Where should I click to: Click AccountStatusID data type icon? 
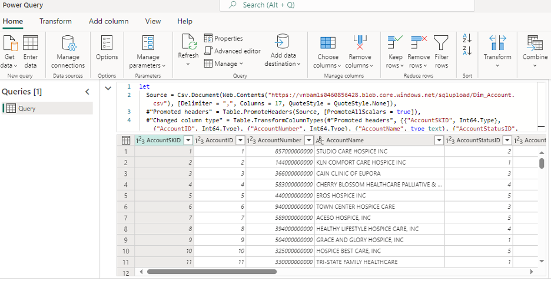click(450, 140)
